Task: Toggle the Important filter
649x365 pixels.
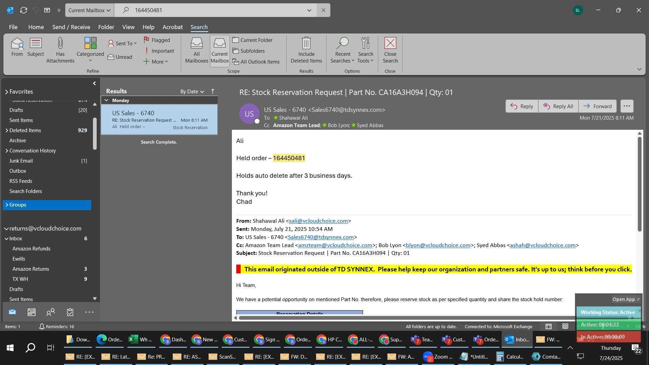Action: (159, 51)
